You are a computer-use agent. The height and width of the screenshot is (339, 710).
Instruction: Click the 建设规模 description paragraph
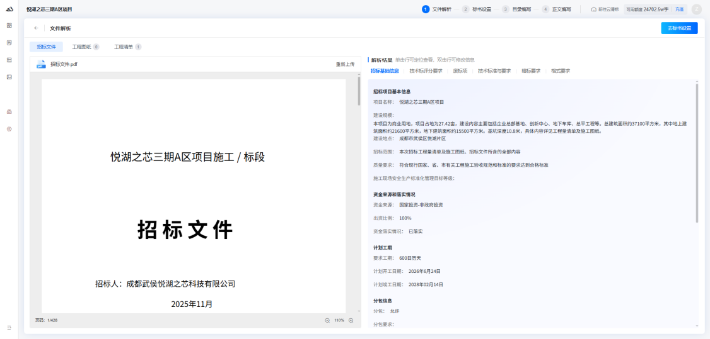(530, 126)
